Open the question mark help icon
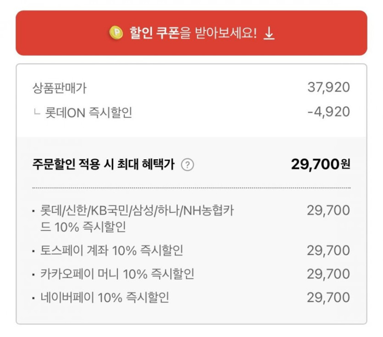Screen dimensions: 383x337 [187, 165]
